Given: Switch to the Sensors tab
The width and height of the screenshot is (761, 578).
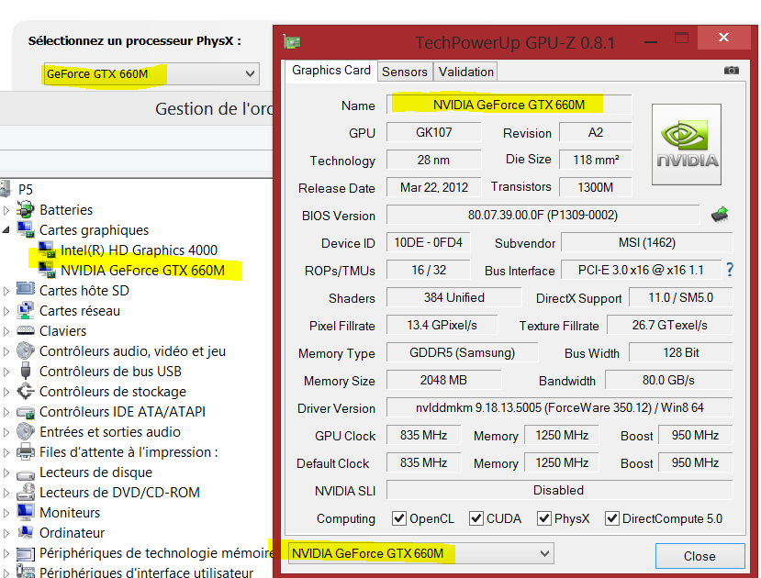Looking at the screenshot, I should click(x=404, y=72).
